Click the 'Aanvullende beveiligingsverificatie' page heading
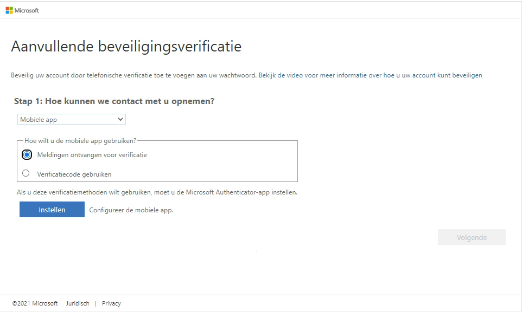This screenshot has width=522, height=312. click(126, 46)
